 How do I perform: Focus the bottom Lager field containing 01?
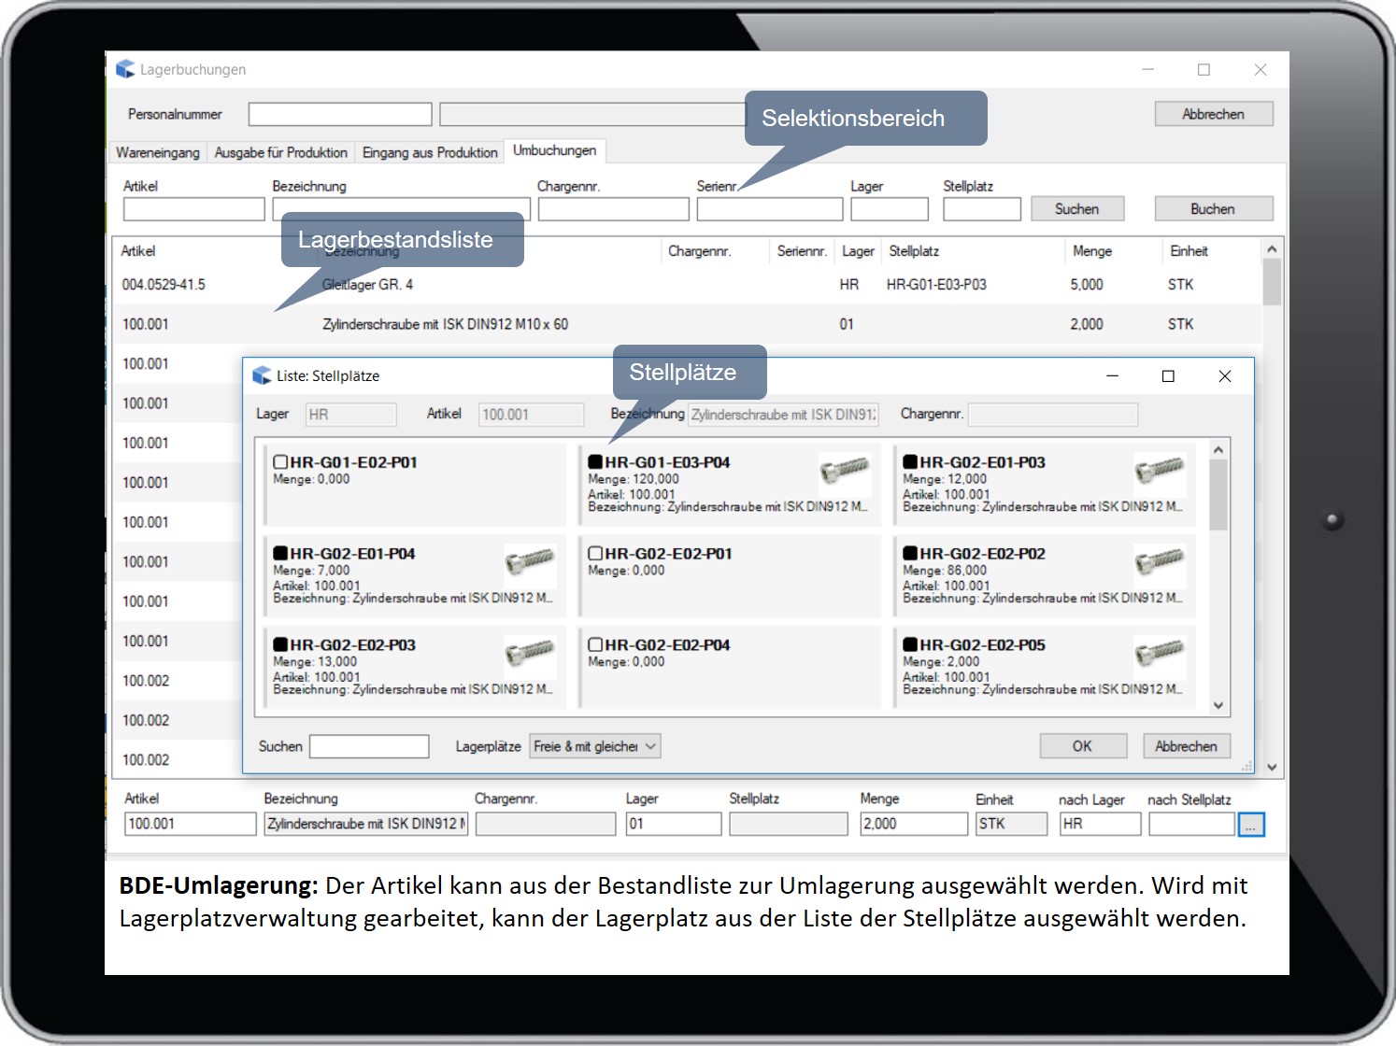click(x=674, y=824)
